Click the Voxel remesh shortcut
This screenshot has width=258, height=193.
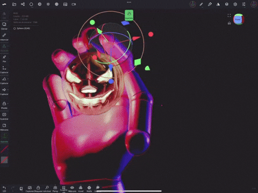81,189
